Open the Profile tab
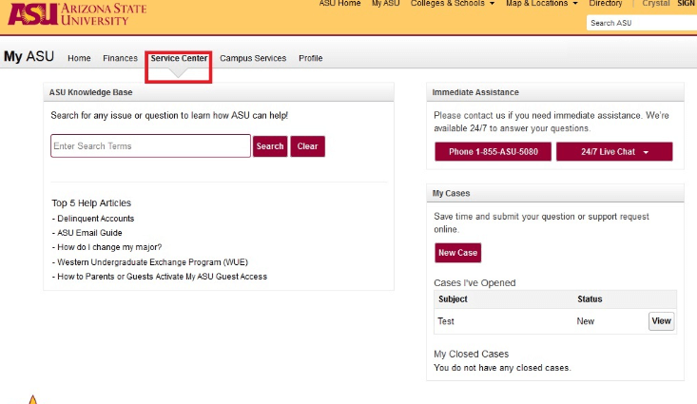Viewport: 697px width, 404px height. (310, 58)
